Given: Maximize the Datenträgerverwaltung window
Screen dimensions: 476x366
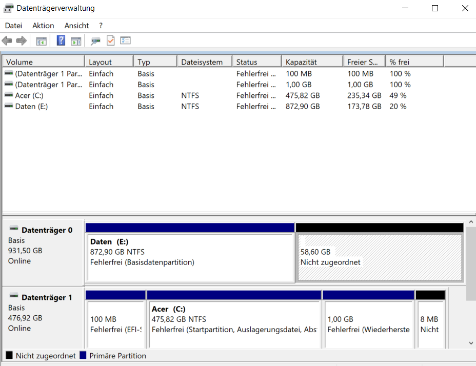Looking at the screenshot, I should click(435, 8).
